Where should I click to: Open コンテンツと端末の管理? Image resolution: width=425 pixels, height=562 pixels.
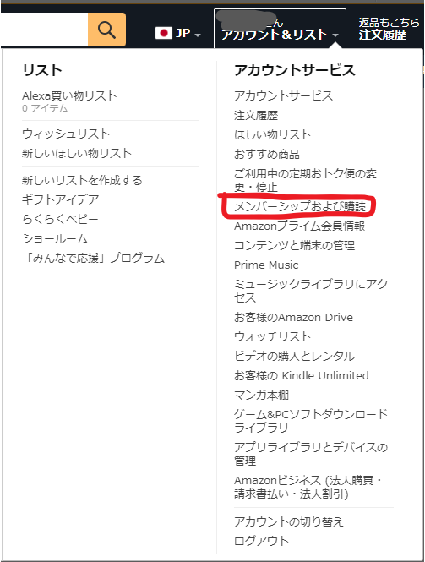[x=294, y=246]
